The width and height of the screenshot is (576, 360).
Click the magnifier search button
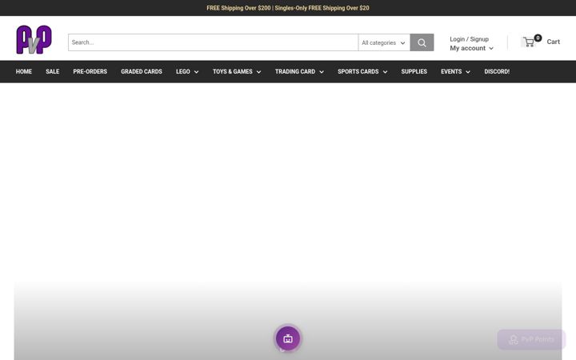pyautogui.click(x=422, y=42)
